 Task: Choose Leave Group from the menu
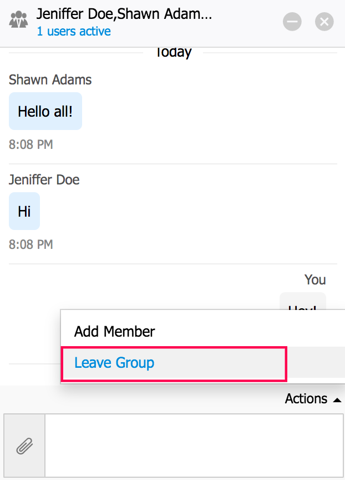[115, 363]
